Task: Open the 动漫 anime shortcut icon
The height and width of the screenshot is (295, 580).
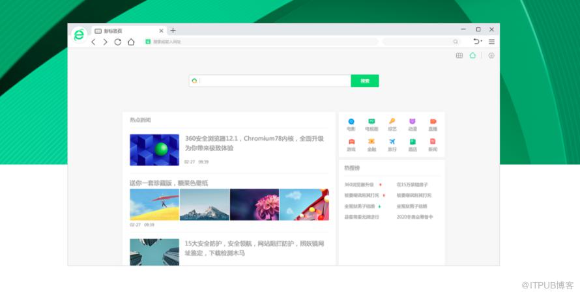Action: pos(413,121)
